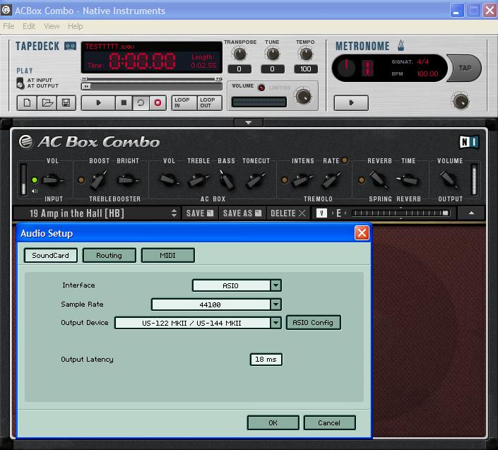Toggle the play at input/output switch
Screen dimensions: 498x450
20,83
